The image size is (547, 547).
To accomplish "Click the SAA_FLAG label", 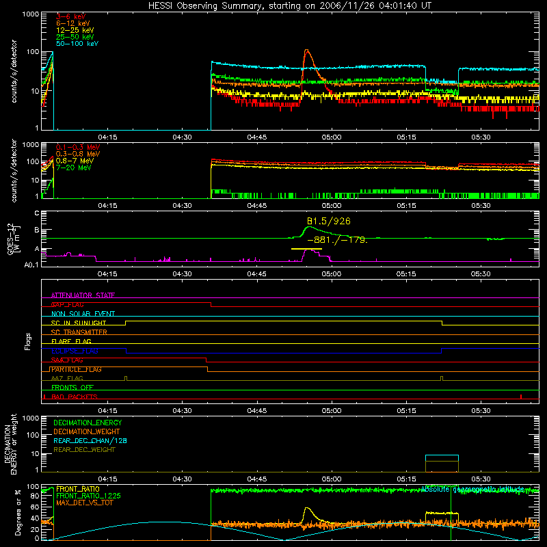I will coord(67,360).
